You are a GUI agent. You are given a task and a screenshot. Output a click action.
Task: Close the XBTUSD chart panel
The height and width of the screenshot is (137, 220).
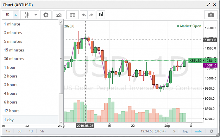(214, 5)
